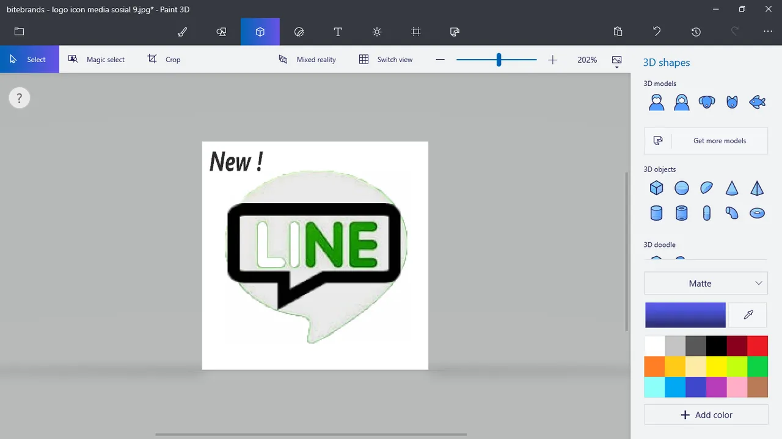Activate the Select tool

[29, 59]
